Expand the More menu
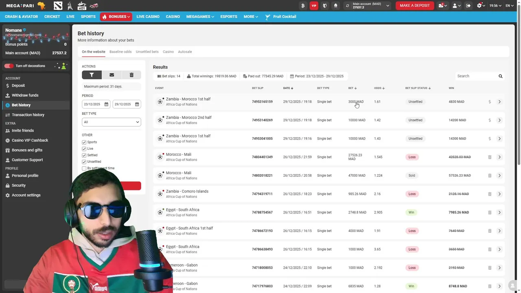Screen dimensions: 521x293 pos(251,17)
